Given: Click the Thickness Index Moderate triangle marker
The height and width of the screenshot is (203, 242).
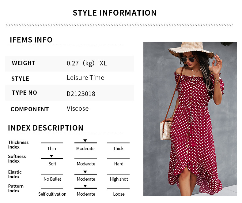Looking at the screenshot, I should 85,141.
